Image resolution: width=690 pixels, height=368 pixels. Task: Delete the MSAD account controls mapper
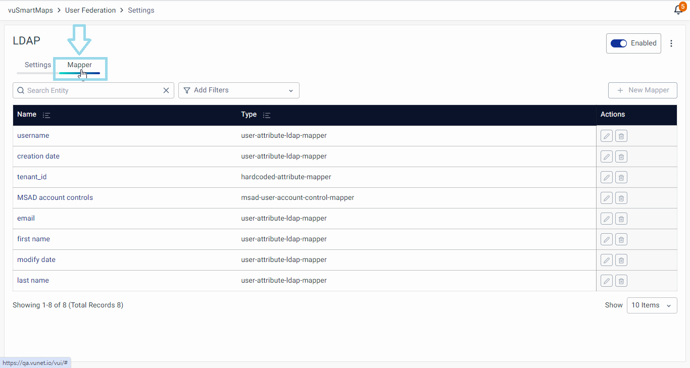coord(621,198)
